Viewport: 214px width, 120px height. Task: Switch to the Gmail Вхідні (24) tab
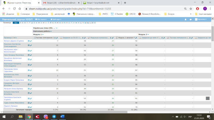coord(62,3)
